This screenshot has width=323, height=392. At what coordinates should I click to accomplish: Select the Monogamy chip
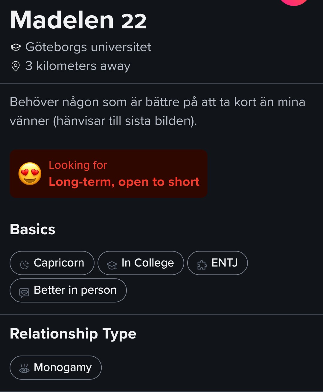point(56,367)
